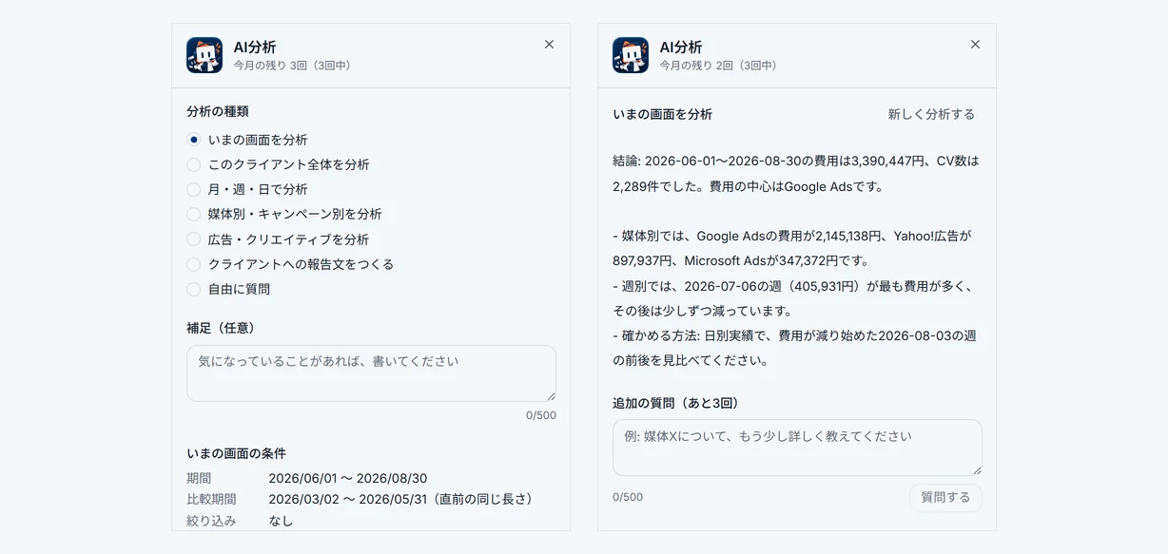Click the 期間 label
The image size is (1168, 554).
point(199,478)
